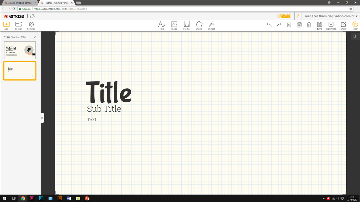Image resolution: width=360 pixels, height=202 pixels.
Task: Select the Sub Title text on the slide
Action: tap(104, 109)
